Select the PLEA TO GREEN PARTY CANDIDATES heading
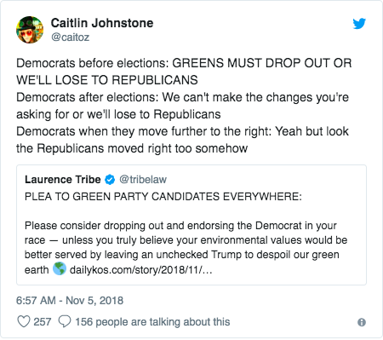The image size is (383, 340). pos(163,197)
